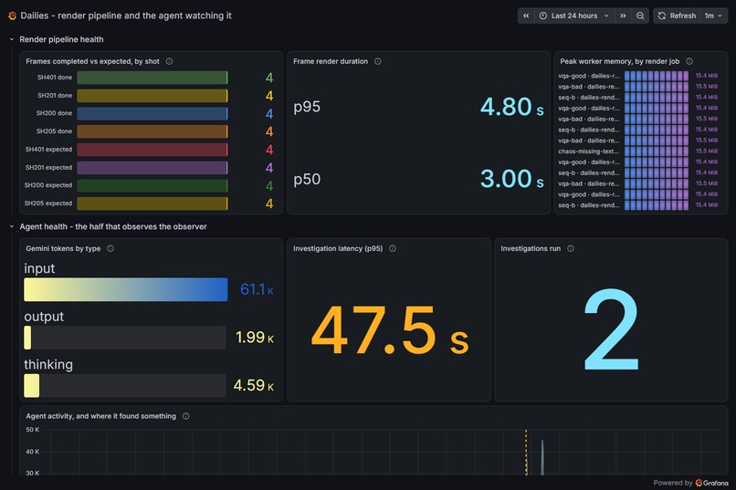Click the thinking tokens bar
This screenshot has width=736, height=490.
pos(125,385)
